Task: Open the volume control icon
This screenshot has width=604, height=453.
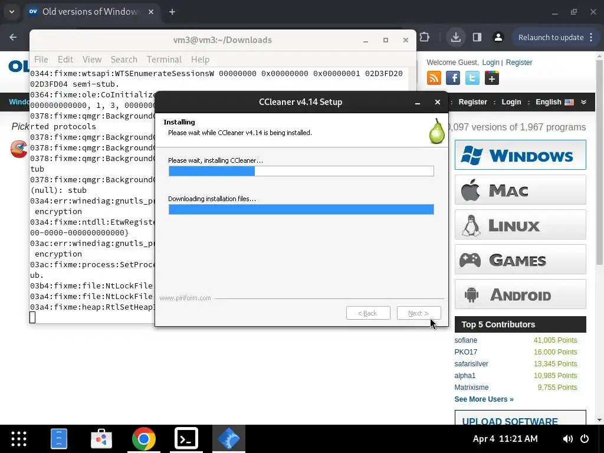Action: pyautogui.click(x=567, y=439)
